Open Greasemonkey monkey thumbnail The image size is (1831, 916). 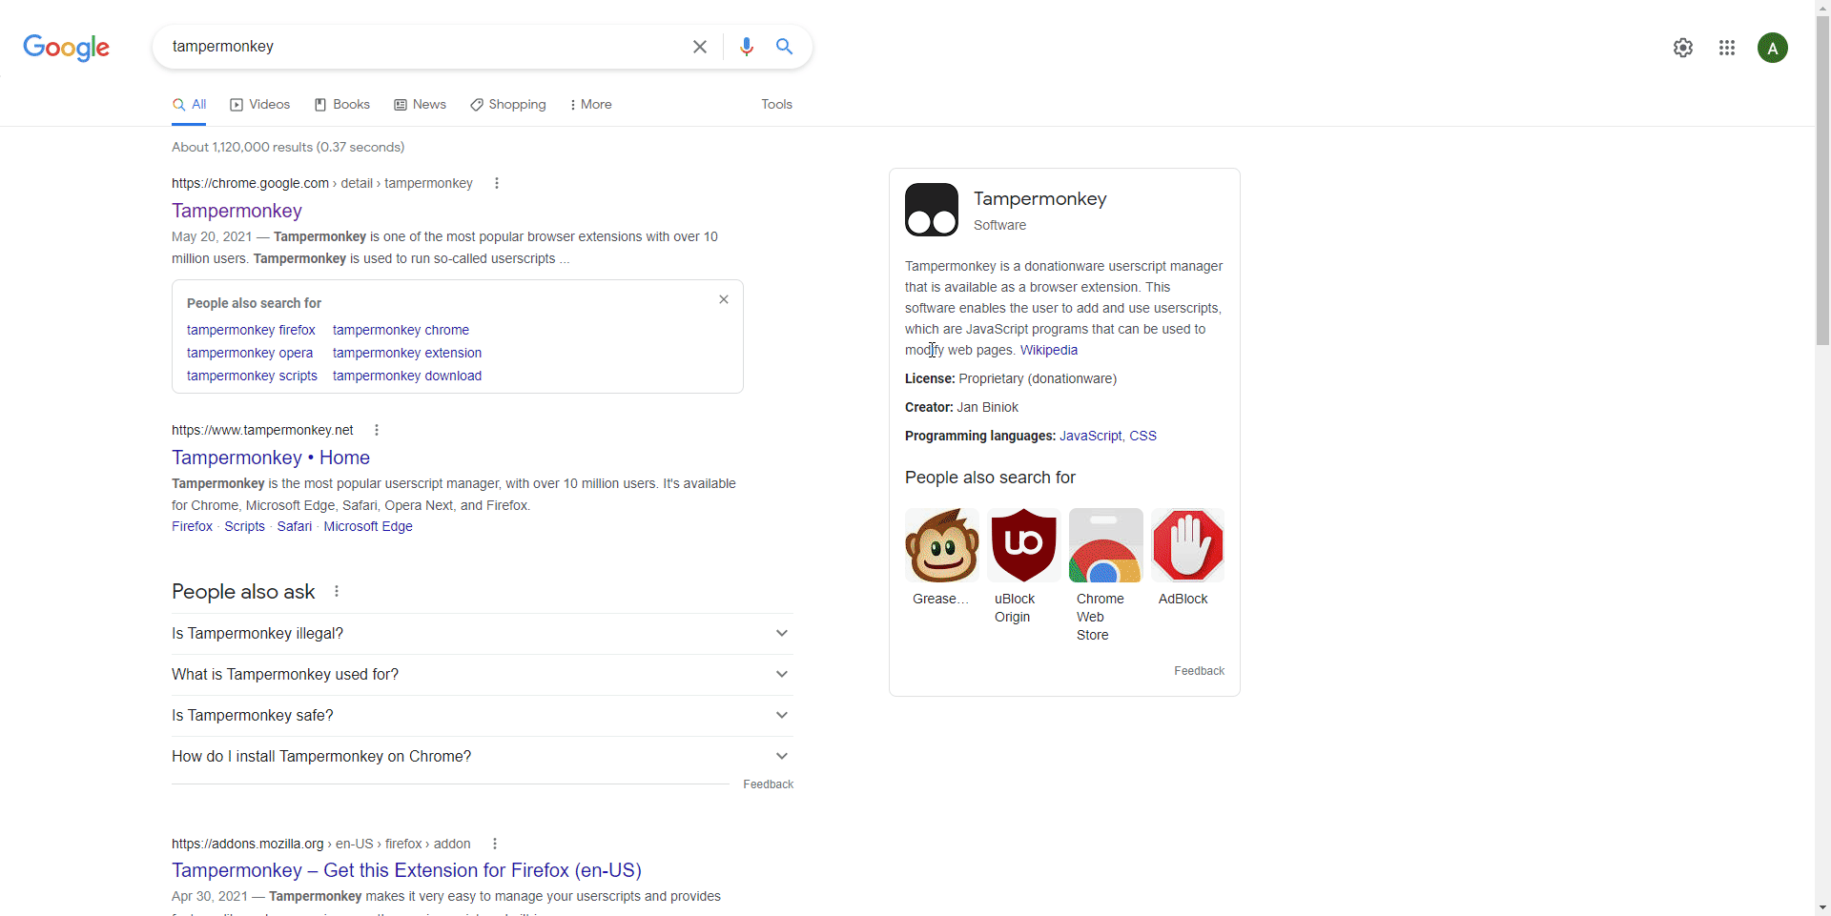(x=942, y=545)
